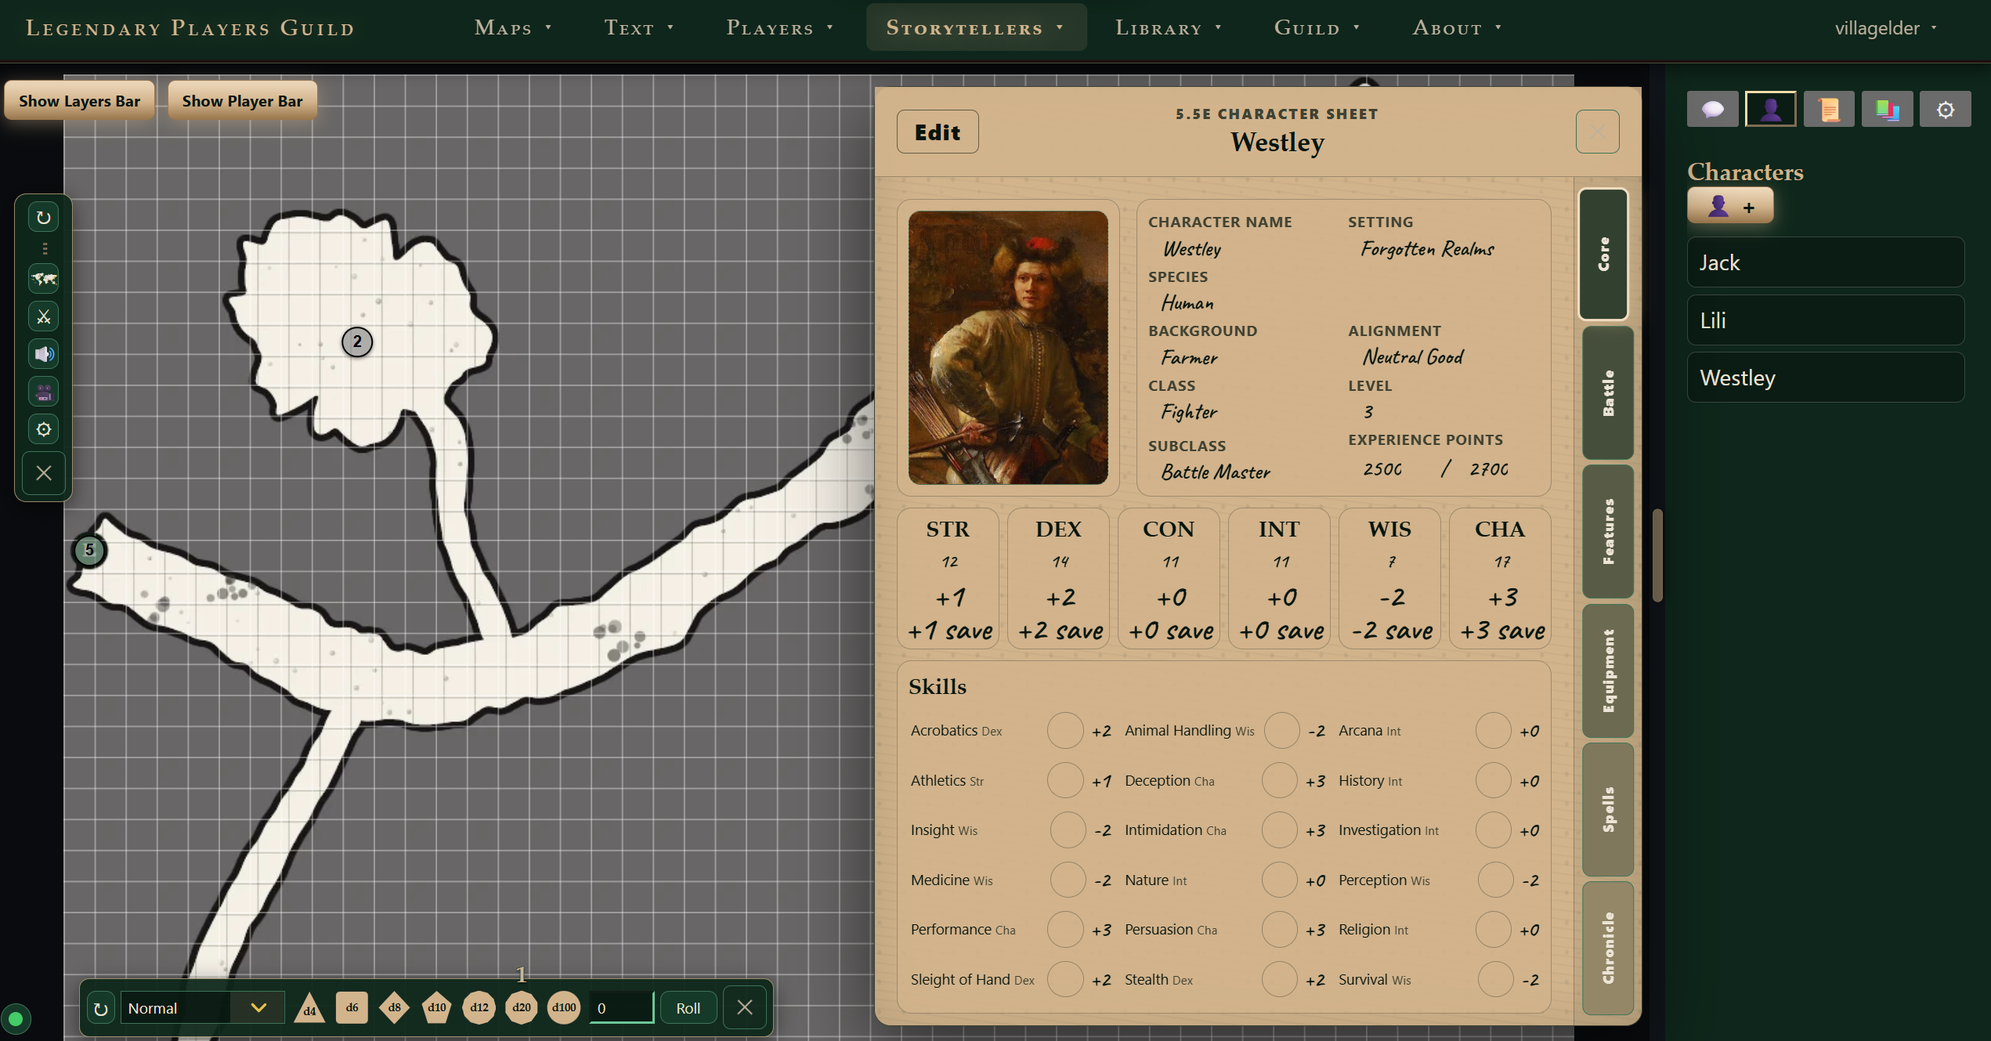
Task: Open the right panel settings gear
Action: point(1945,110)
